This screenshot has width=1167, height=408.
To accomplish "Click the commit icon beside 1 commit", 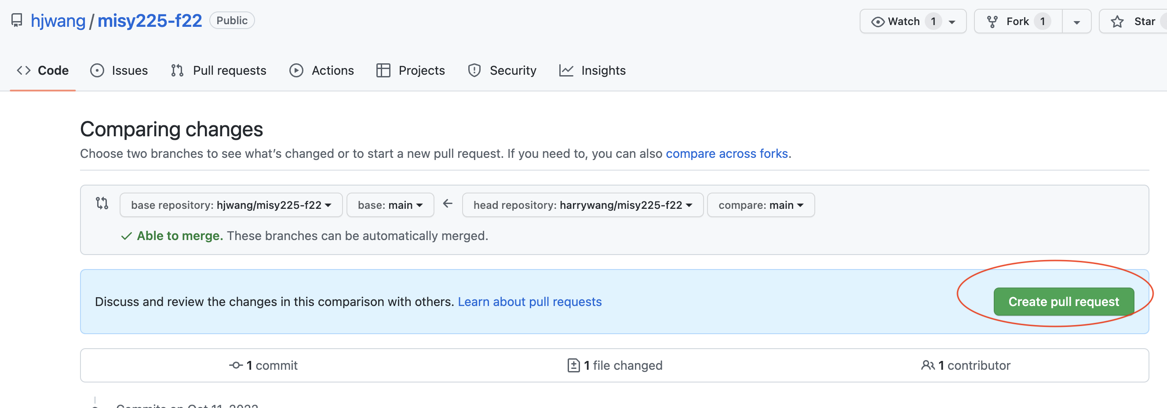I will (x=236, y=365).
